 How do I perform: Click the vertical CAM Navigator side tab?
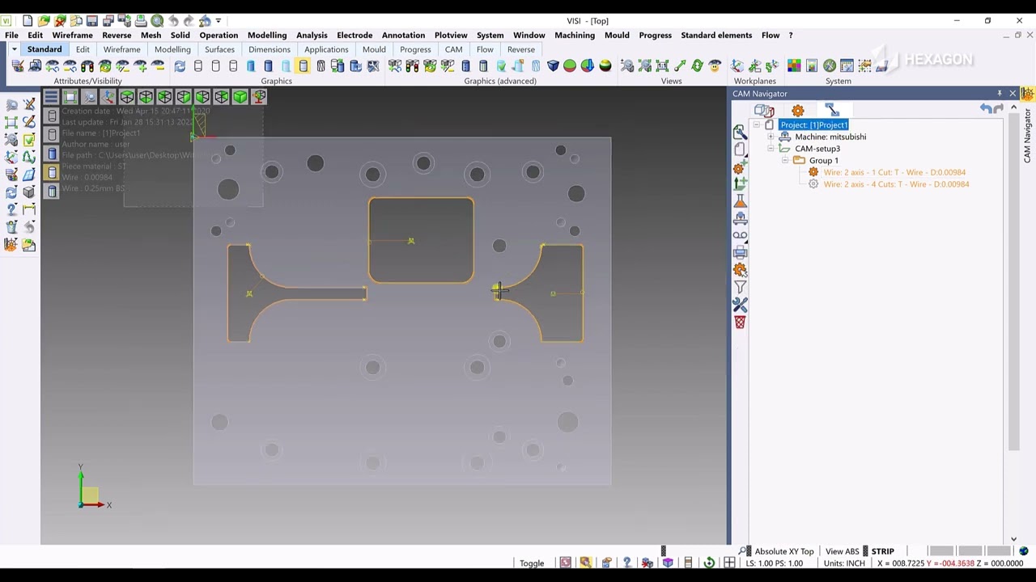1027,135
